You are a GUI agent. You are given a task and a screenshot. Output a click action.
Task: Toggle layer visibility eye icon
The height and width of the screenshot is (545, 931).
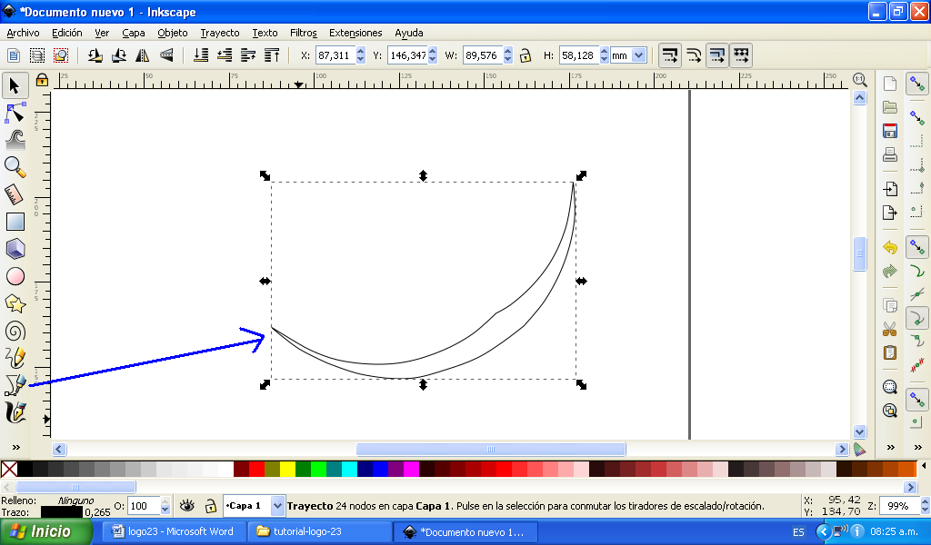(187, 506)
